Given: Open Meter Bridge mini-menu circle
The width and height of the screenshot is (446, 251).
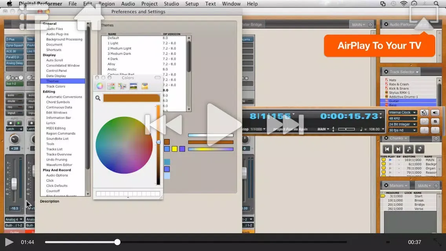Looking at the screenshot, I should [370, 25].
